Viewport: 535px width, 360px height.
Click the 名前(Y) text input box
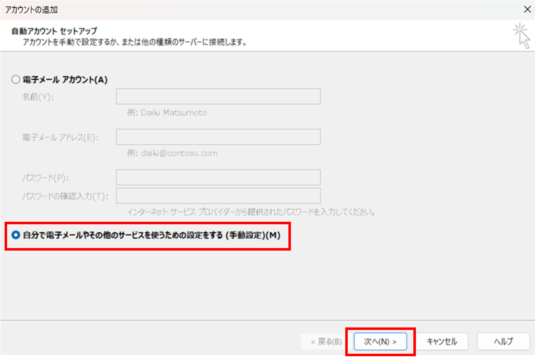pos(218,96)
